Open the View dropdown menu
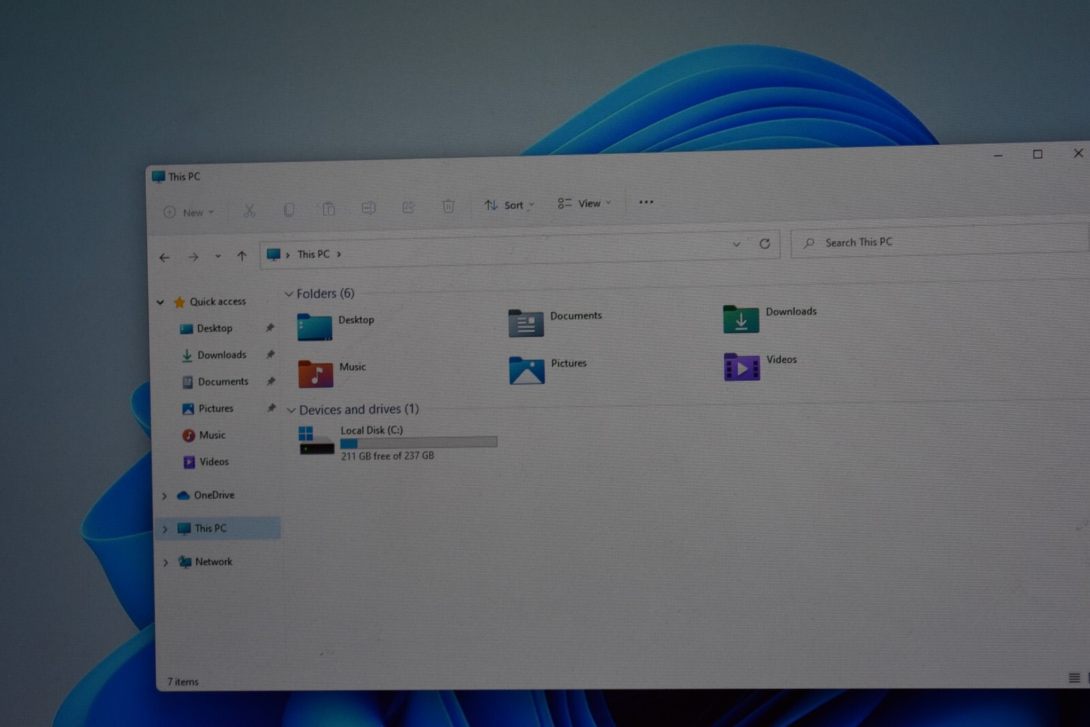The image size is (1090, 727). tap(584, 203)
